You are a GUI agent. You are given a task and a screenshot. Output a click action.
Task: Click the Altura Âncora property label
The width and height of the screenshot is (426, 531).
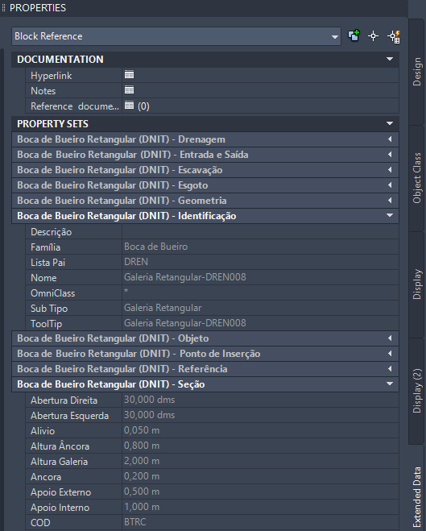(x=60, y=446)
